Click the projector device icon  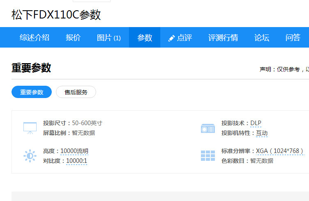tap(208, 128)
